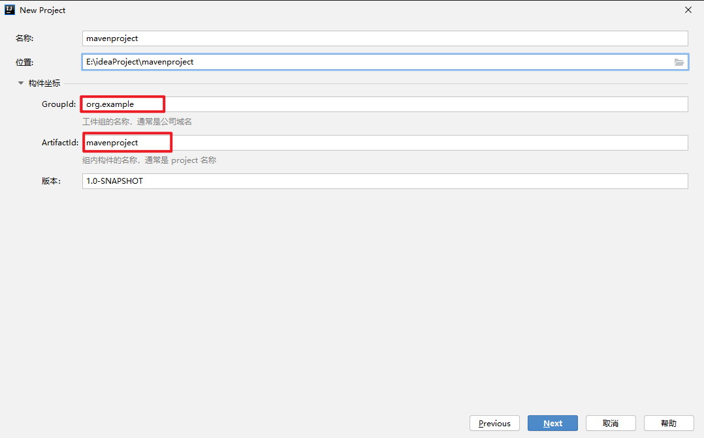Collapse the 构件坐标 section
Screen dimensions: 704x438
[21, 83]
